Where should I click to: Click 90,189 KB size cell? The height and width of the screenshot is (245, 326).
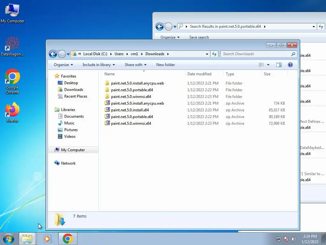(277, 117)
